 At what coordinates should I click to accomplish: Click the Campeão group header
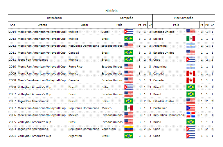[127, 18]
